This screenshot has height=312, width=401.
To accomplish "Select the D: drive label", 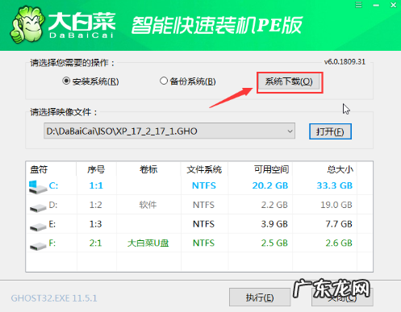I will (x=53, y=205).
